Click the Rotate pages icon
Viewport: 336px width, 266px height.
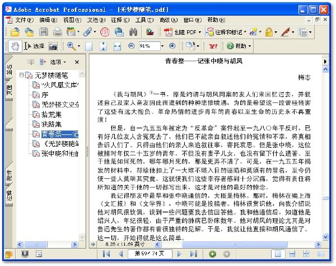coord(191,46)
